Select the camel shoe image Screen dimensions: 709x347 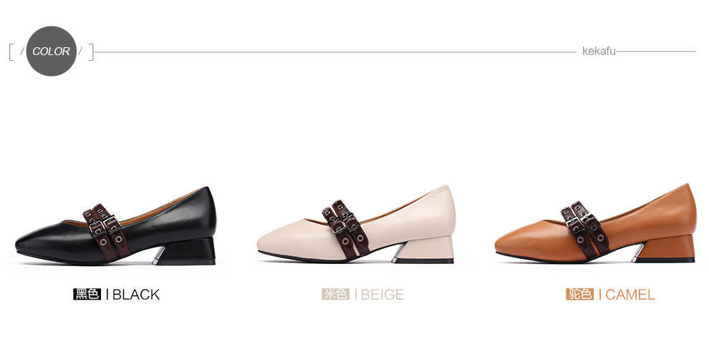click(x=596, y=223)
